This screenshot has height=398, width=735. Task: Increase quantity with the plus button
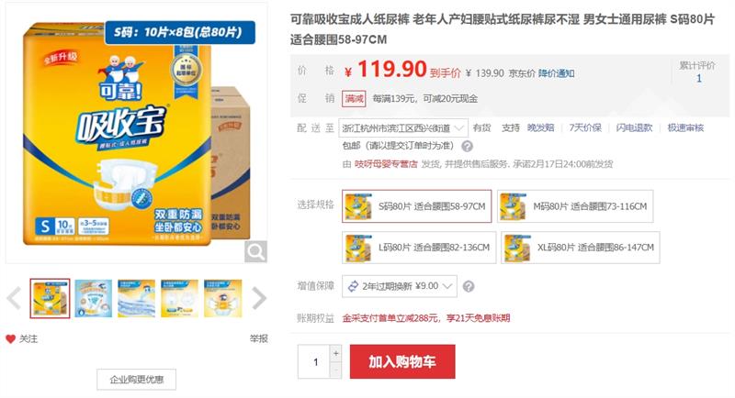pos(335,353)
